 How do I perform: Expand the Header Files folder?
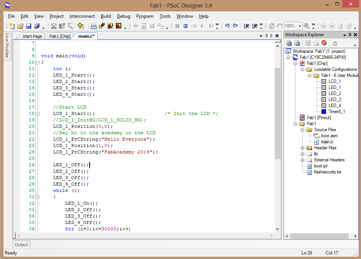tap(302, 148)
